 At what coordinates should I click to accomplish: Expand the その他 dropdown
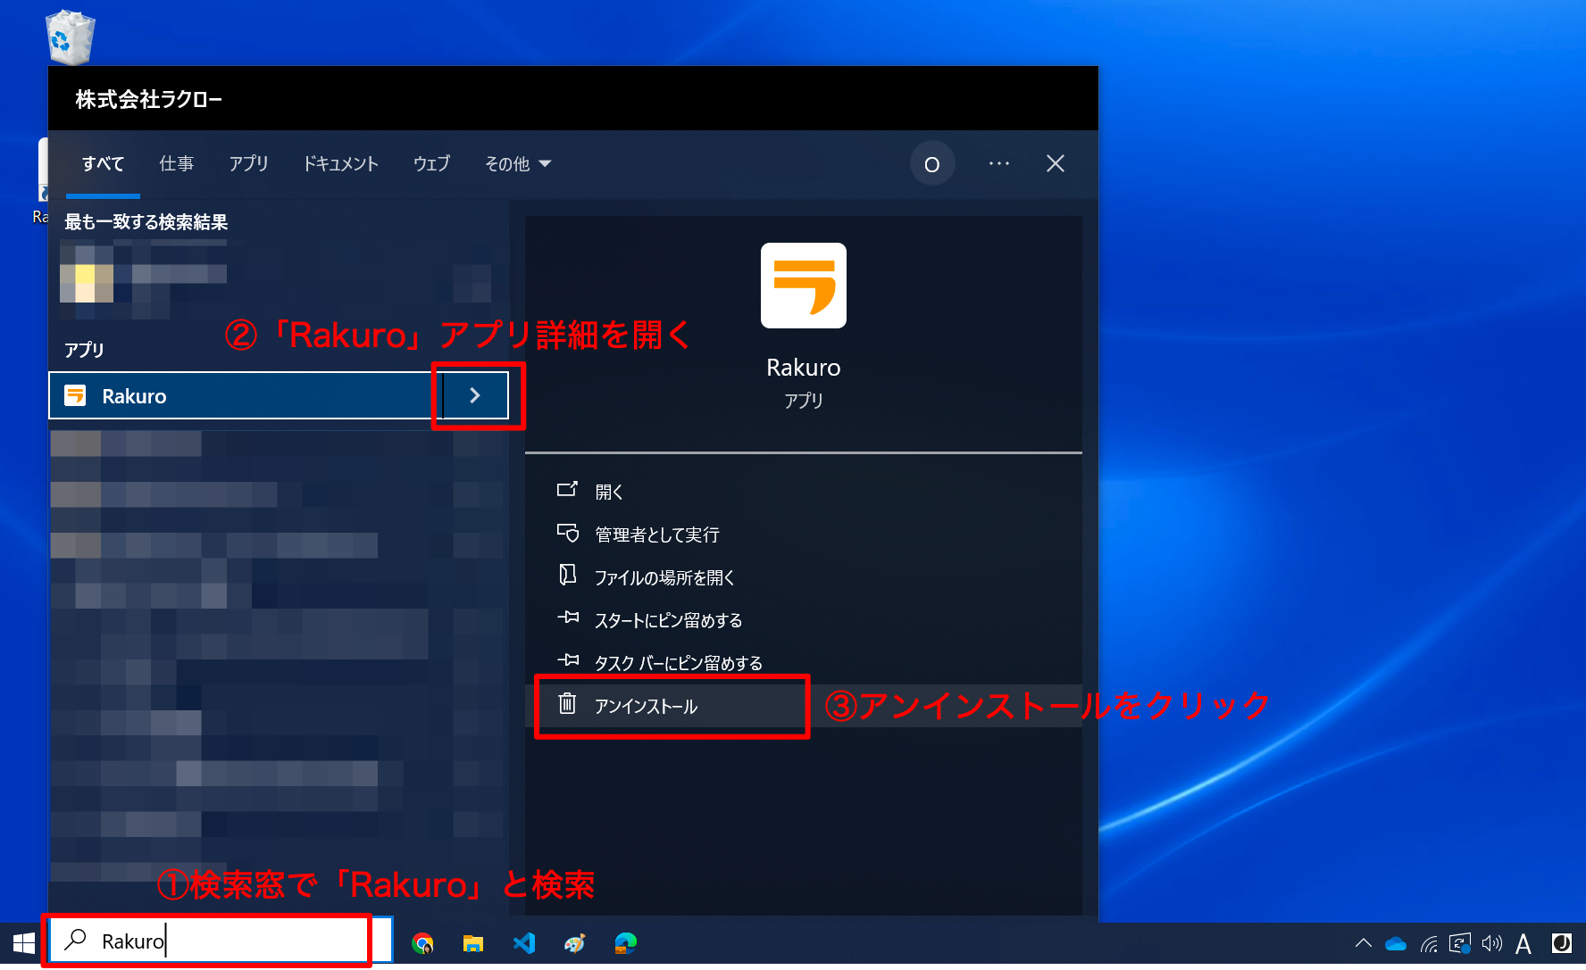click(518, 164)
